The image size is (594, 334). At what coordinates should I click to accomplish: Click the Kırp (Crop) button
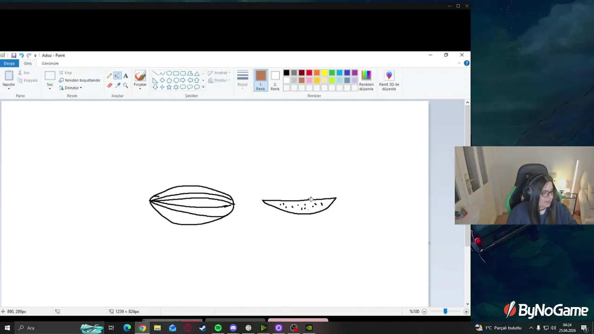pyautogui.click(x=65, y=73)
